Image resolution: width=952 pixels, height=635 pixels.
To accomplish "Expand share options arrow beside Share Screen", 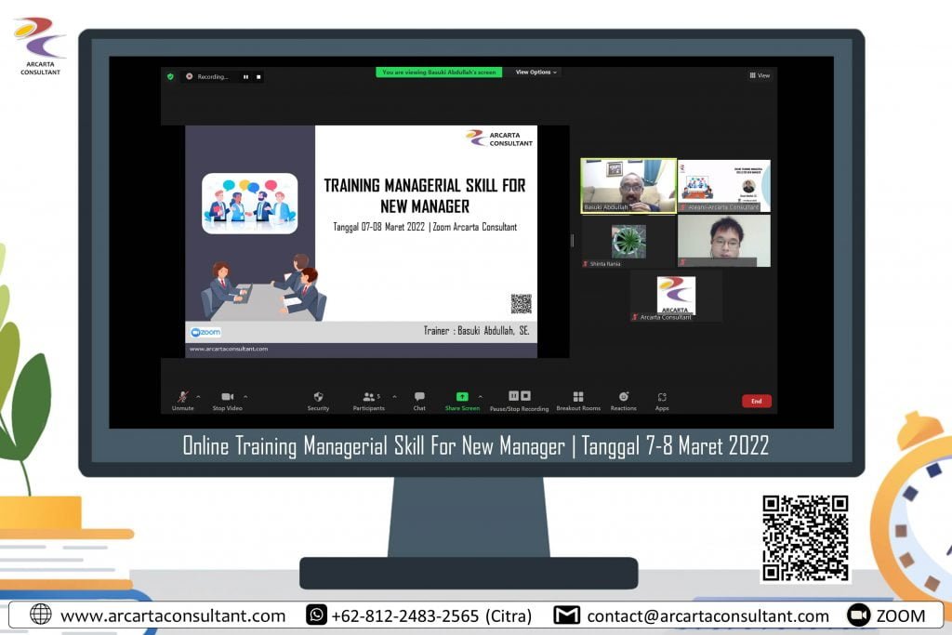I will tap(481, 396).
